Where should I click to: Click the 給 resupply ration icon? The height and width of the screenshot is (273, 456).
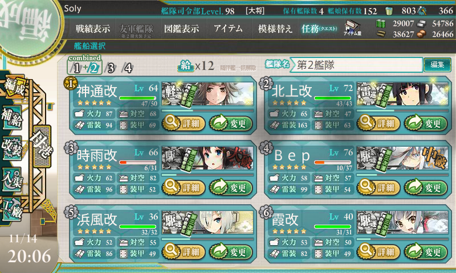[186, 65]
